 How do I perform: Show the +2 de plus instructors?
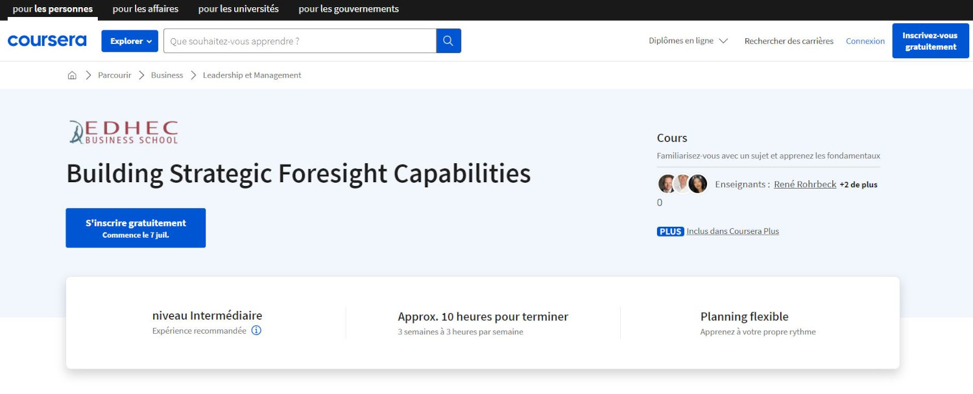coord(858,185)
